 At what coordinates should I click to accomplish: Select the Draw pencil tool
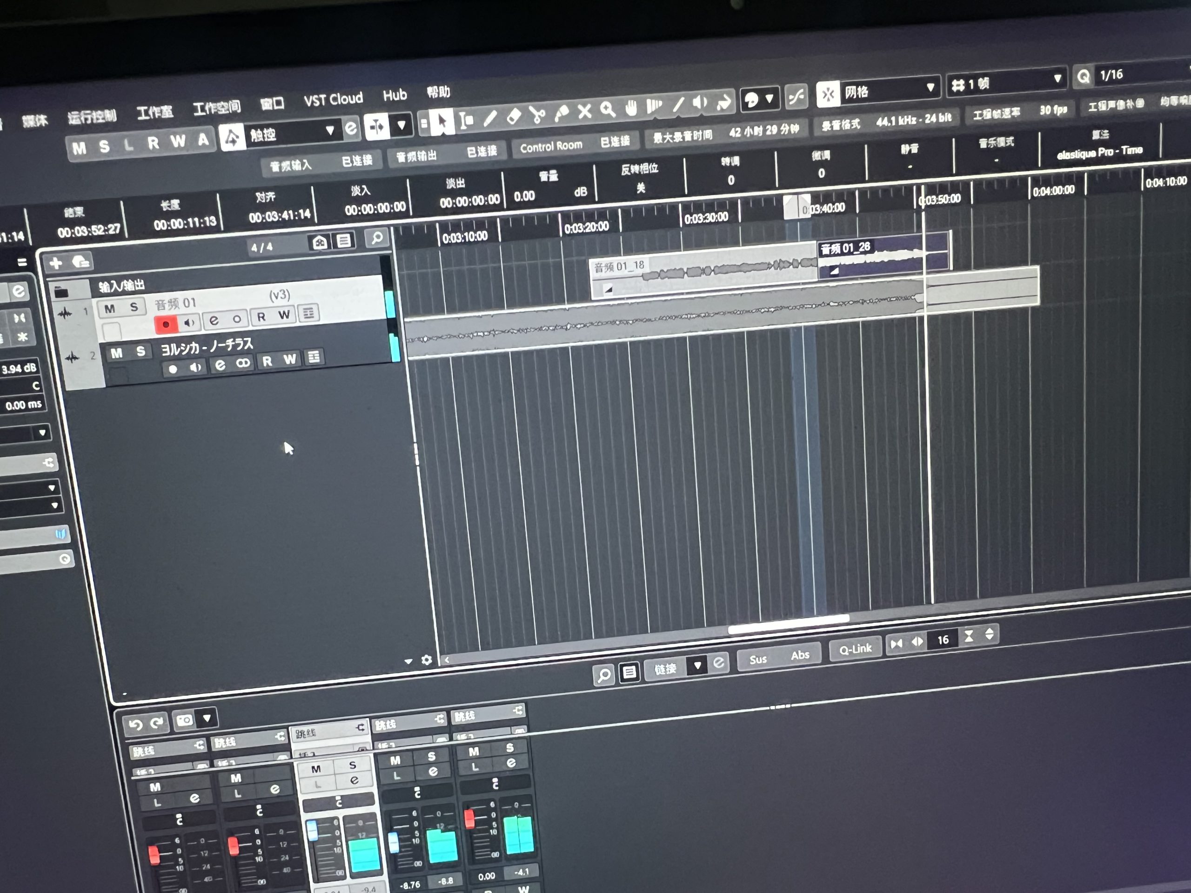pyautogui.click(x=490, y=119)
